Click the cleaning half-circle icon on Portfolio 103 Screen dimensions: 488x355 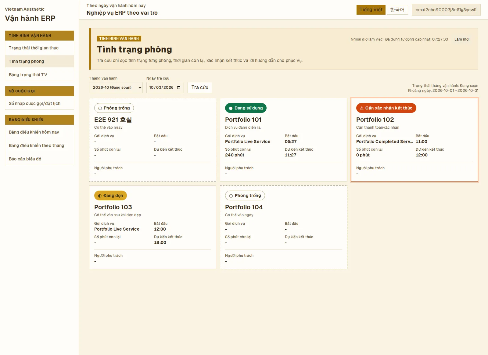click(x=100, y=196)
